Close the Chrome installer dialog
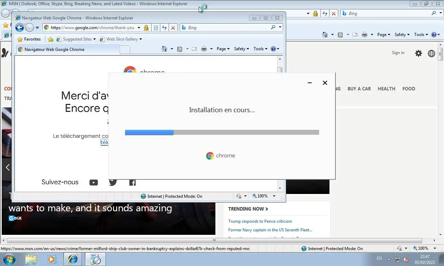Viewport: 444px width, 266px height. point(325,83)
